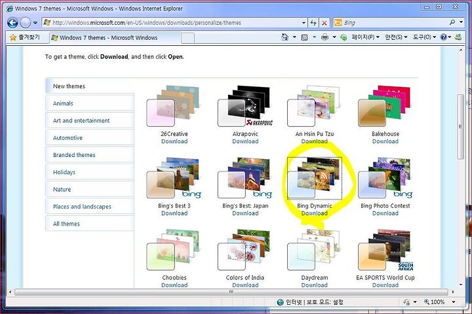Click the Bakehouse theme thumbnail
Image resolution: width=472 pixels, height=314 pixels.
coord(384,107)
